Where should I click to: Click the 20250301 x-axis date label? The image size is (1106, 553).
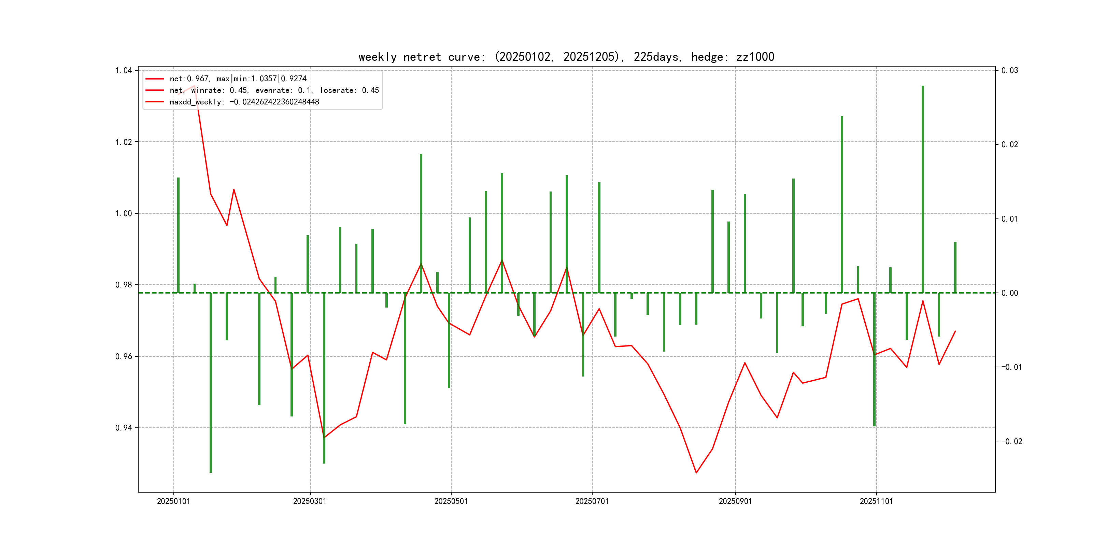click(x=310, y=501)
